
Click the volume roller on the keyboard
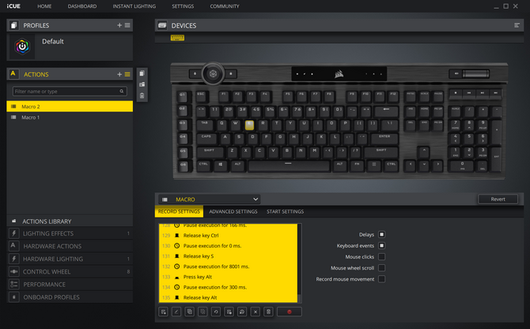(x=475, y=74)
